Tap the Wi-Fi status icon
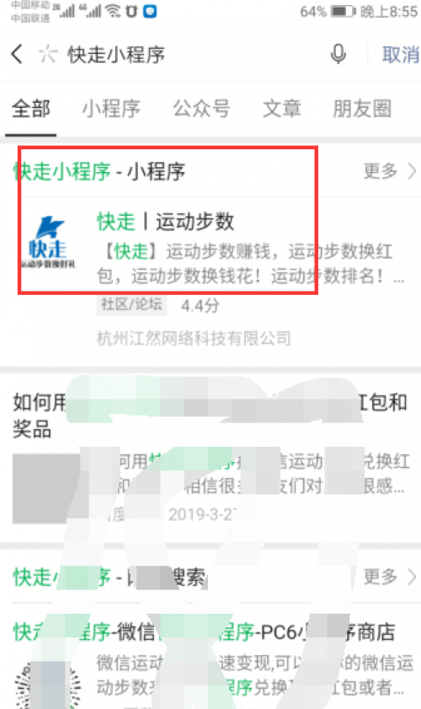Screen dimensions: 421x709 (x=113, y=11)
